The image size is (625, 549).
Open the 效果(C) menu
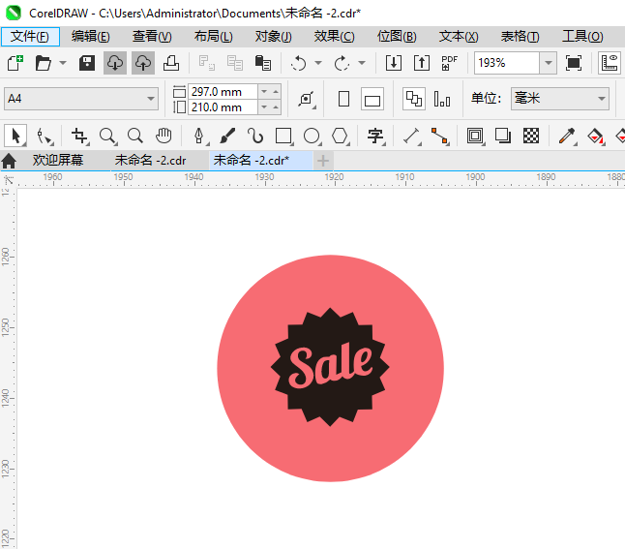coord(335,37)
